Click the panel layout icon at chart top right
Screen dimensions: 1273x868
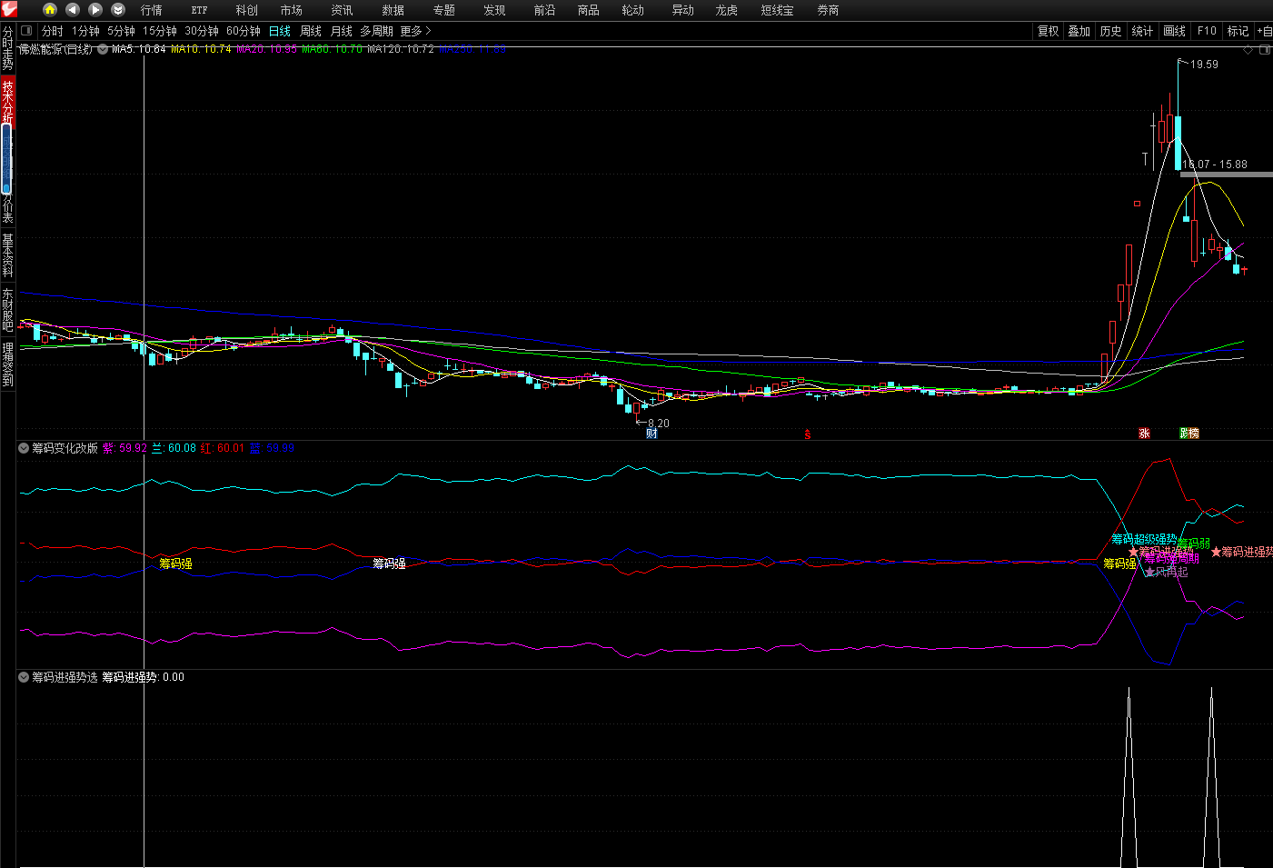point(1264,50)
